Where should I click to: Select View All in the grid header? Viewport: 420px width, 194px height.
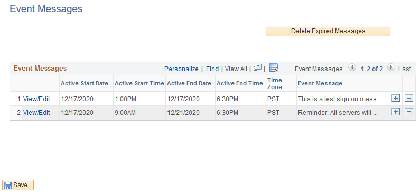click(x=236, y=69)
